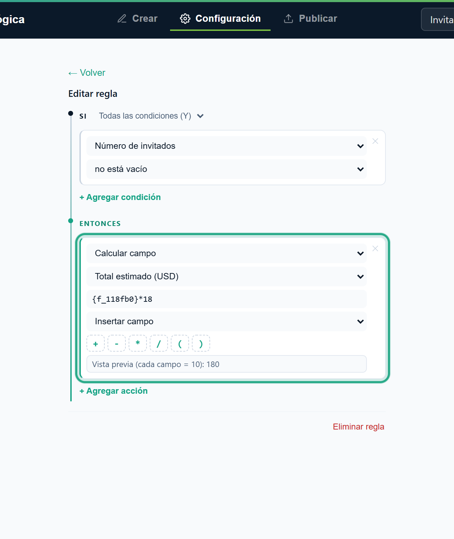Insert the division slash operator
This screenshot has height=539, width=454.
coord(159,344)
